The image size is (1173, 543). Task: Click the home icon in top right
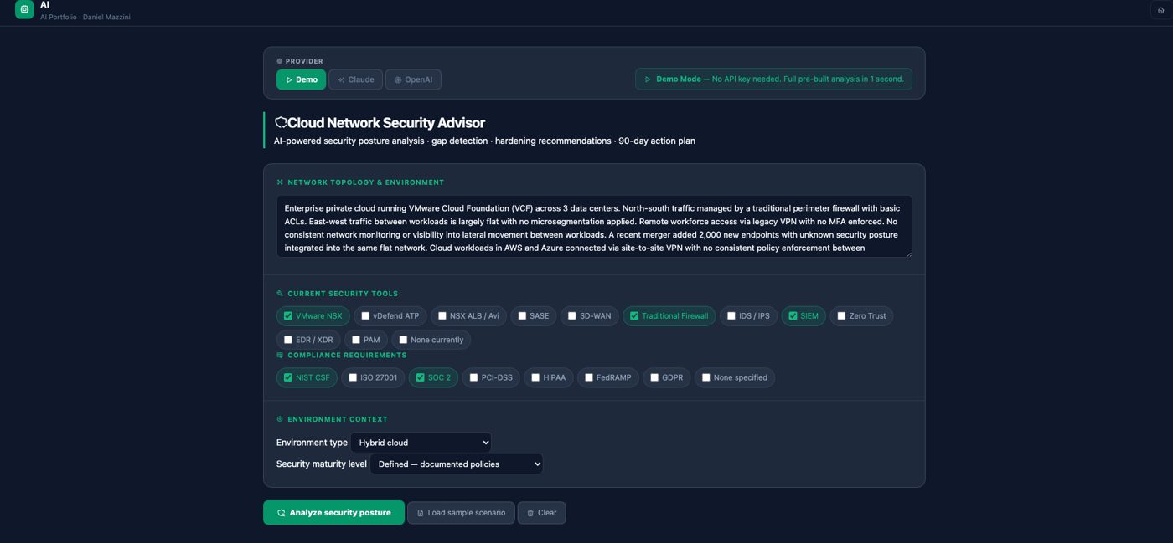pyautogui.click(x=1160, y=10)
